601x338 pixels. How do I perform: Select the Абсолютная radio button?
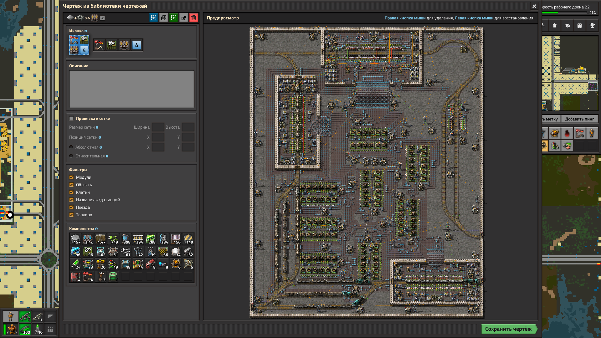(71, 147)
